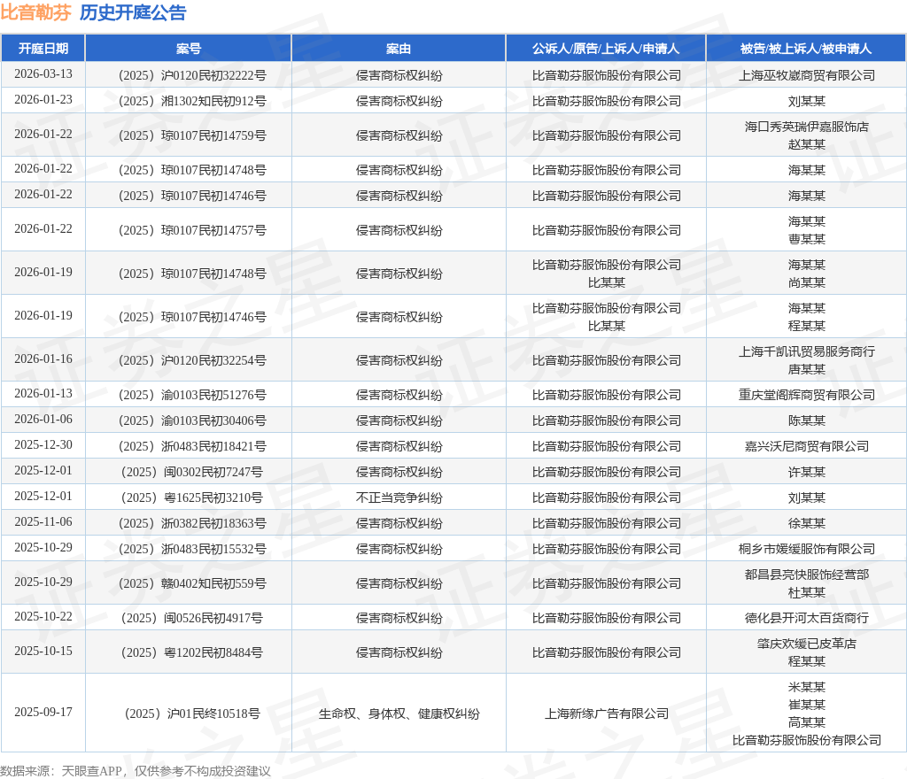Click defendant 嘉兴沃尼商贸有限公司
This screenshot has width=907, height=779.
click(806, 447)
